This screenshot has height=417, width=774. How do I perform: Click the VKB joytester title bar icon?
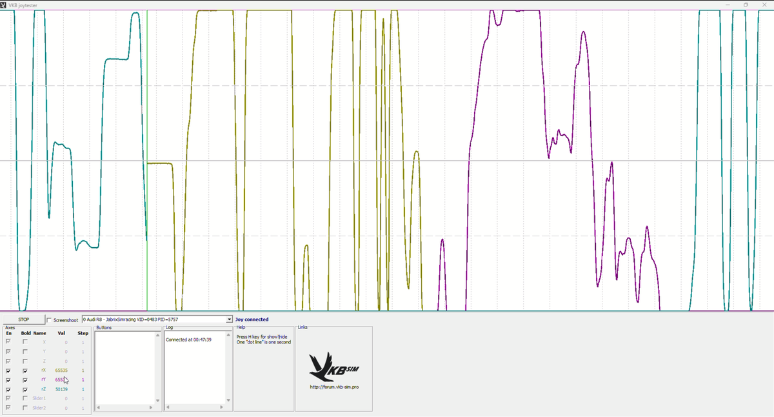point(4,5)
